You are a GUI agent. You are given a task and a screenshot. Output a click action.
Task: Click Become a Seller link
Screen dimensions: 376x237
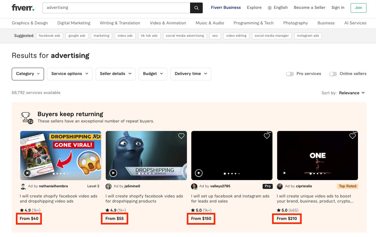(309, 8)
